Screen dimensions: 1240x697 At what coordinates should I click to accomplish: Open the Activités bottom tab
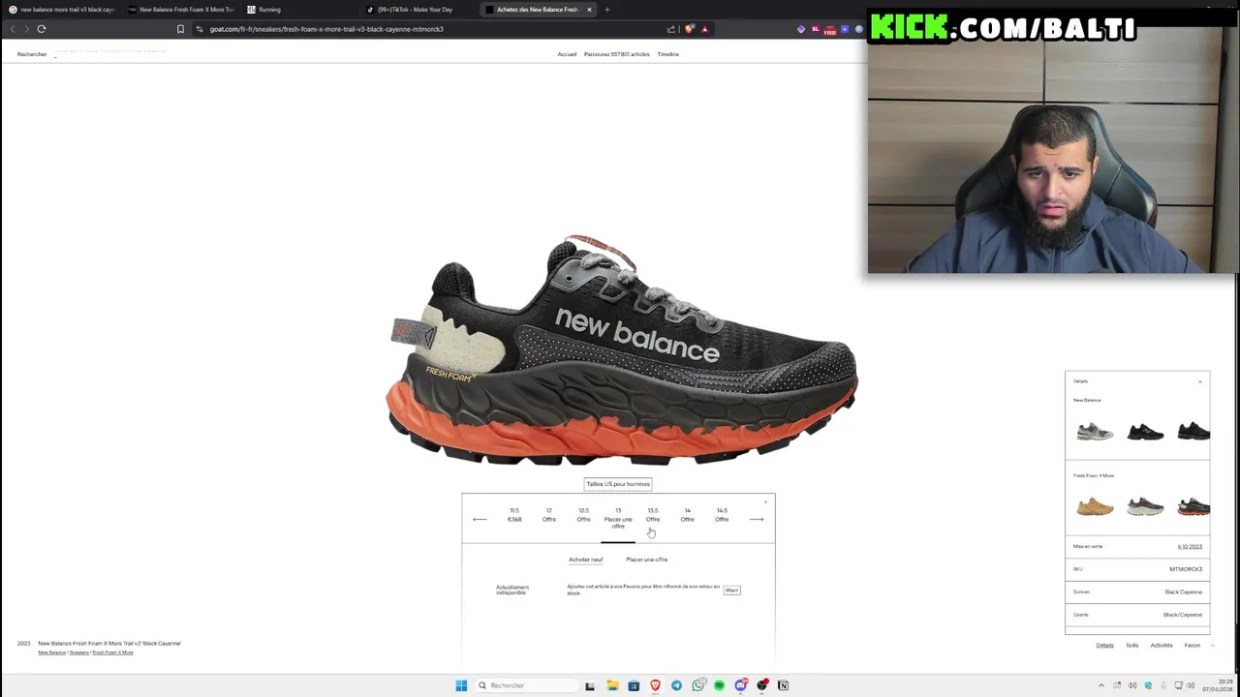pyautogui.click(x=1162, y=646)
